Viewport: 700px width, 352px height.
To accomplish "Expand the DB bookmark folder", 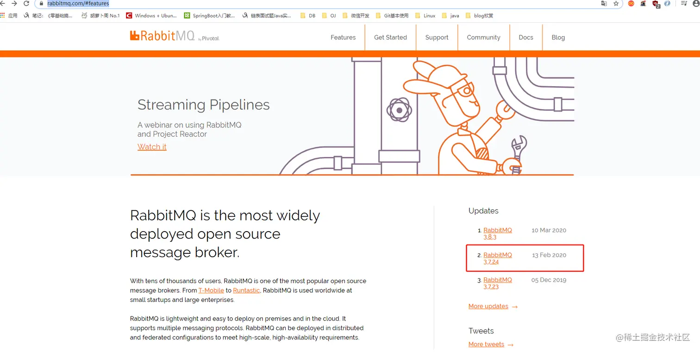I will (x=308, y=15).
